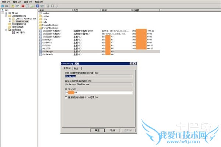Click the 完全合格的域名 FQDN field
The width and height of the screenshot is (221, 147).
pos(99,84)
